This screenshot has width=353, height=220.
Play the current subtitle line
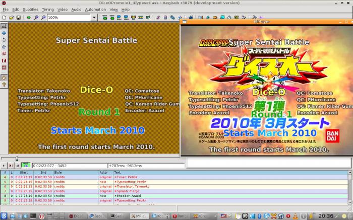tap(11, 166)
